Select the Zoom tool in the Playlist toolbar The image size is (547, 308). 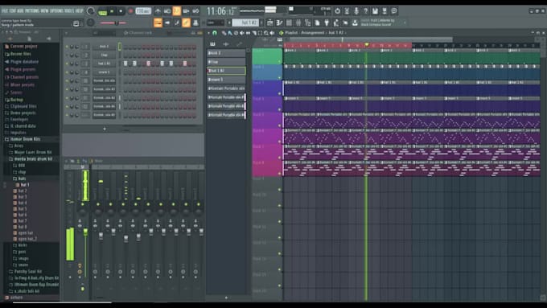265,33
